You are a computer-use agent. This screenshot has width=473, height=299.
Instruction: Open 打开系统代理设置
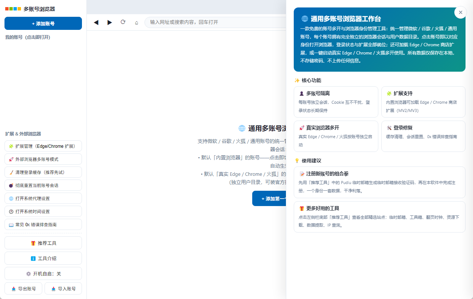pyautogui.click(x=43, y=198)
